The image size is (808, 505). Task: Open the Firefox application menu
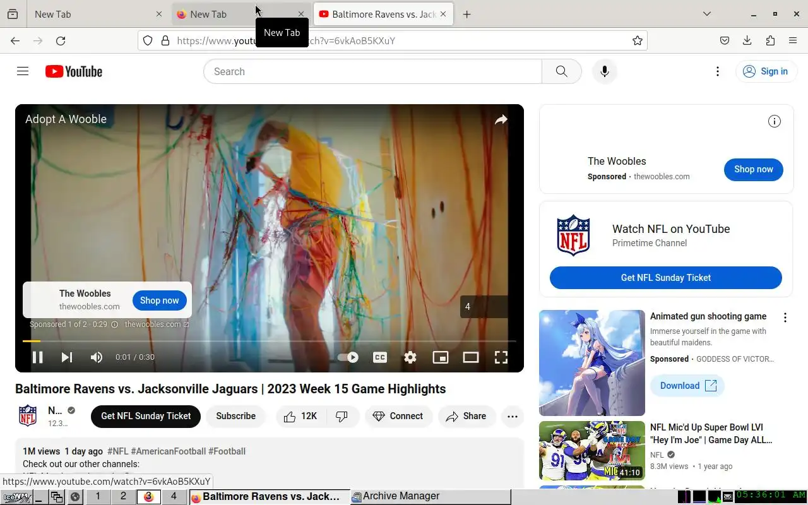point(793,40)
